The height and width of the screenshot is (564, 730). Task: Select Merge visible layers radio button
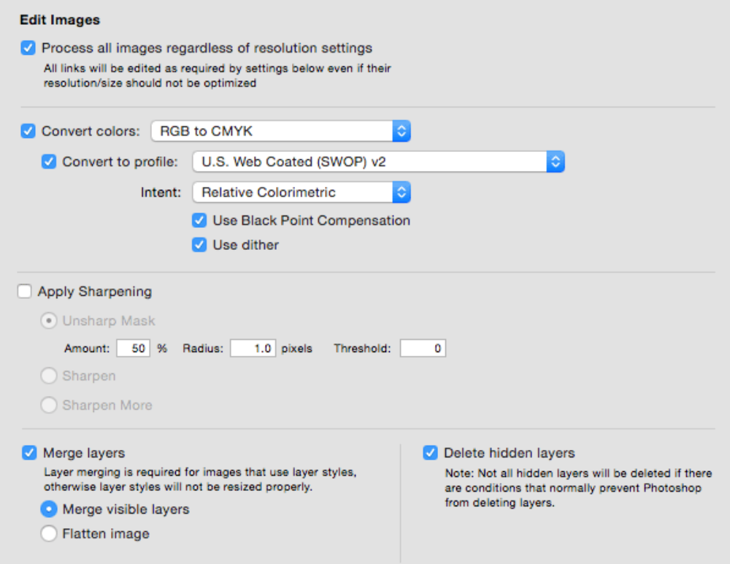pos(49,509)
